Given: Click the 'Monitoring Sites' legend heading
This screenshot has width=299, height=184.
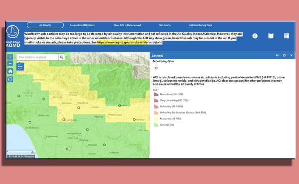Looking at the screenshot, I should tap(164, 61).
